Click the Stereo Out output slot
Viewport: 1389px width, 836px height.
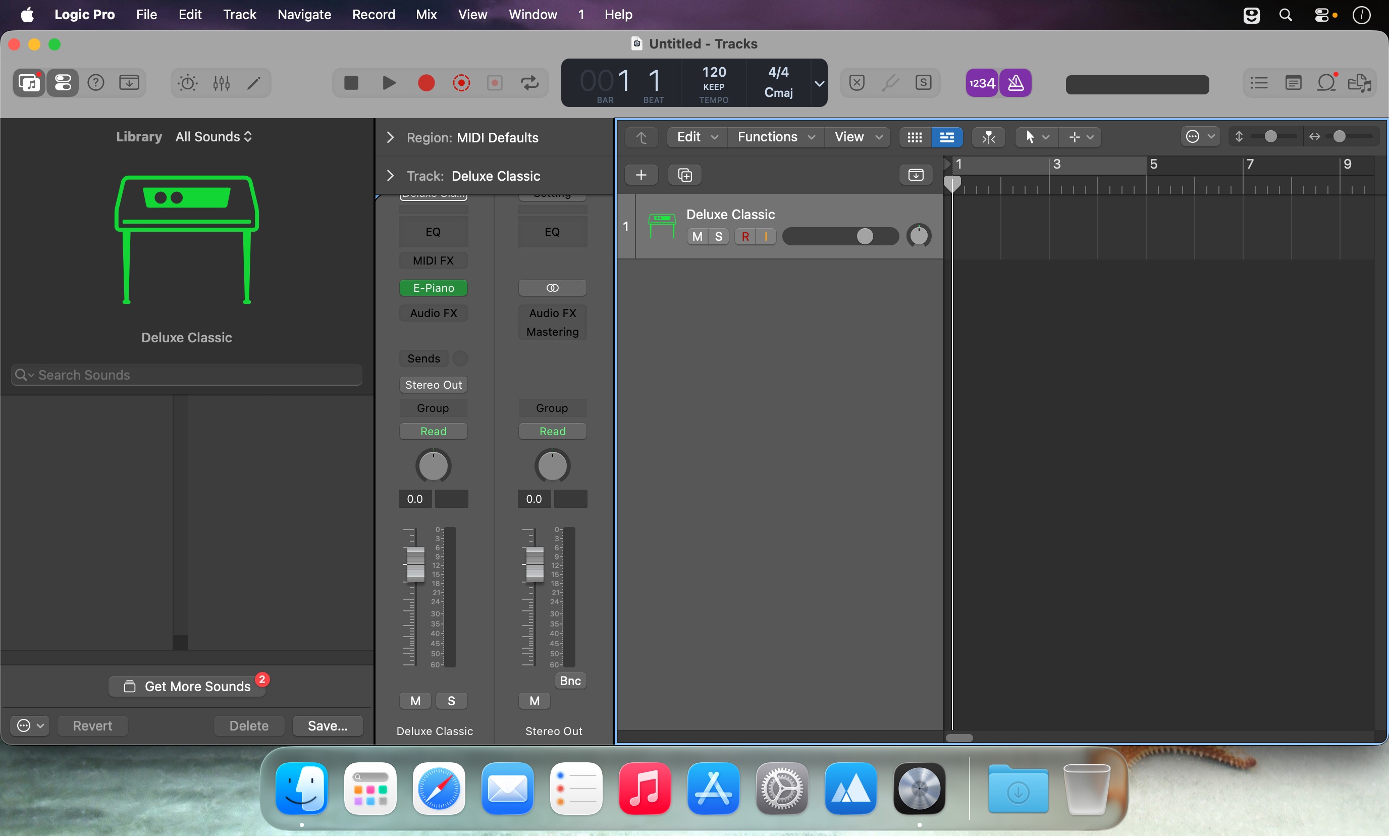tap(433, 385)
